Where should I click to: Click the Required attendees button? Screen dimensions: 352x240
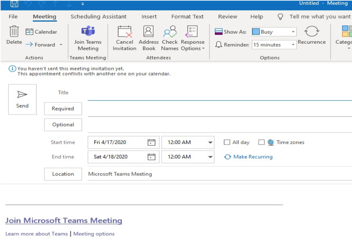point(63,108)
